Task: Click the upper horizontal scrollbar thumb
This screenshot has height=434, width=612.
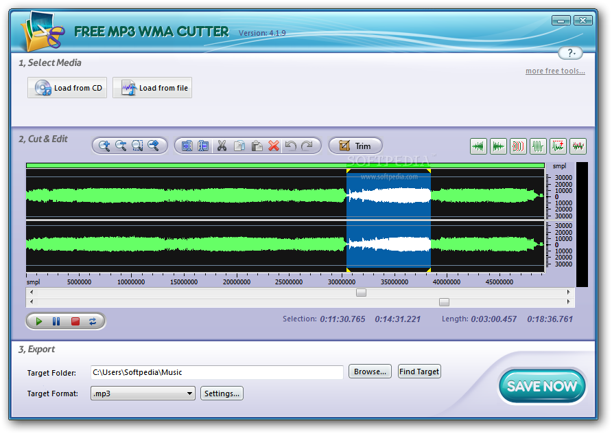Action: point(361,293)
